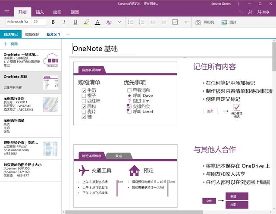Insert a picture (图片)
This screenshot has height=214, width=276.
(x=229, y=22)
